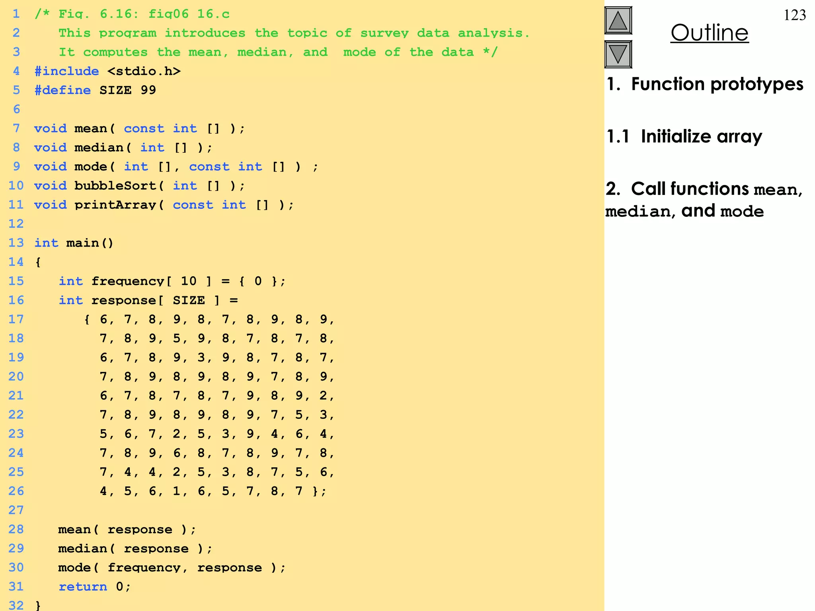The image size is (815, 611).
Task: Click prototype 'void bubbleSort( int [] );'
Action: (140, 186)
